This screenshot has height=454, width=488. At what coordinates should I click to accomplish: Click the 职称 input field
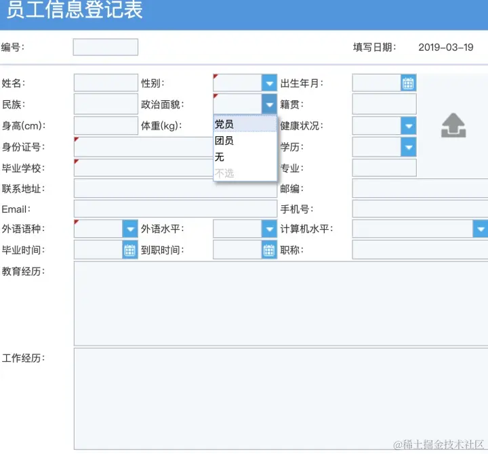420,250
